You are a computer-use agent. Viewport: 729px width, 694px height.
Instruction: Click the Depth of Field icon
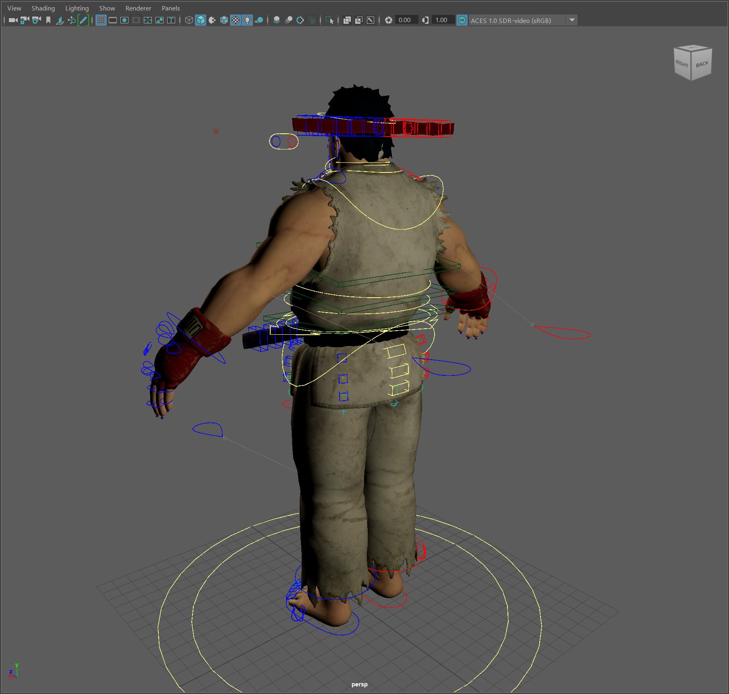click(312, 20)
